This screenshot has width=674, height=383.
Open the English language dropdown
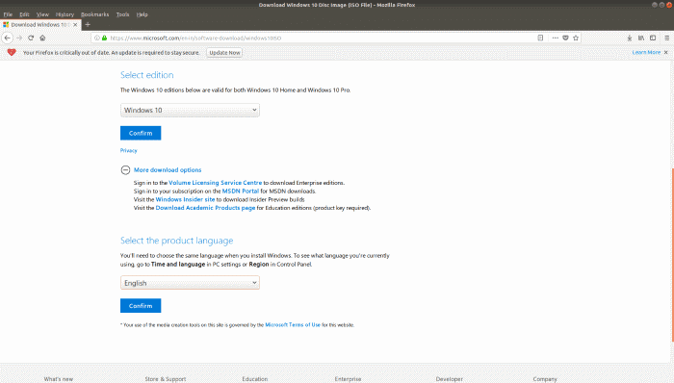[190, 283]
